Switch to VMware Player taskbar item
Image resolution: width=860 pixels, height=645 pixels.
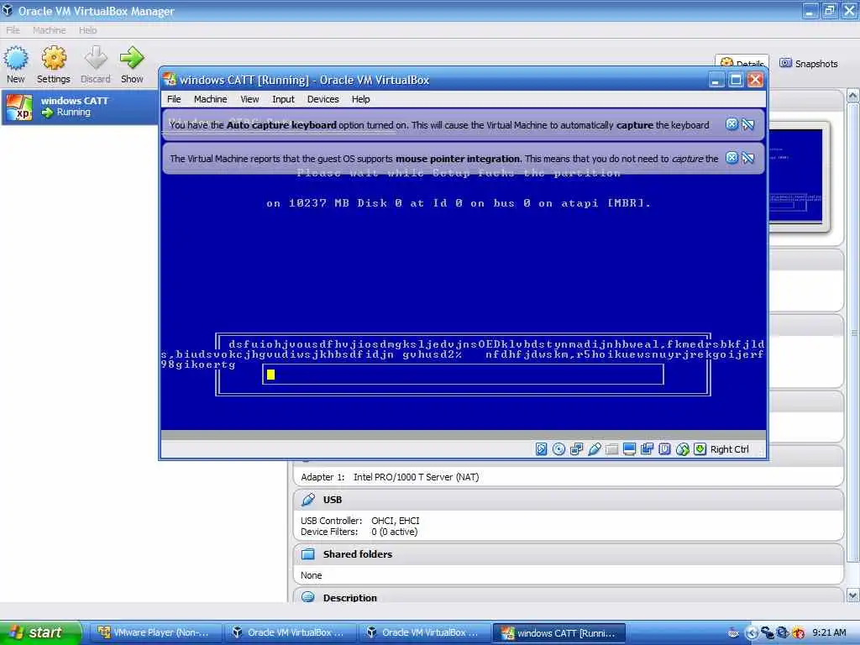coord(155,632)
